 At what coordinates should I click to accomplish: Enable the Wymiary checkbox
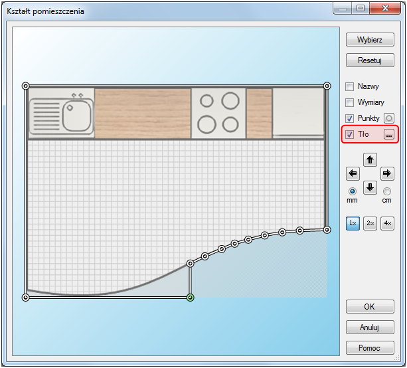click(x=350, y=102)
